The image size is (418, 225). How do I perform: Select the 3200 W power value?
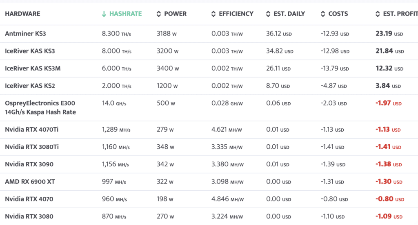pyautogui.click(x=168, y=51)
